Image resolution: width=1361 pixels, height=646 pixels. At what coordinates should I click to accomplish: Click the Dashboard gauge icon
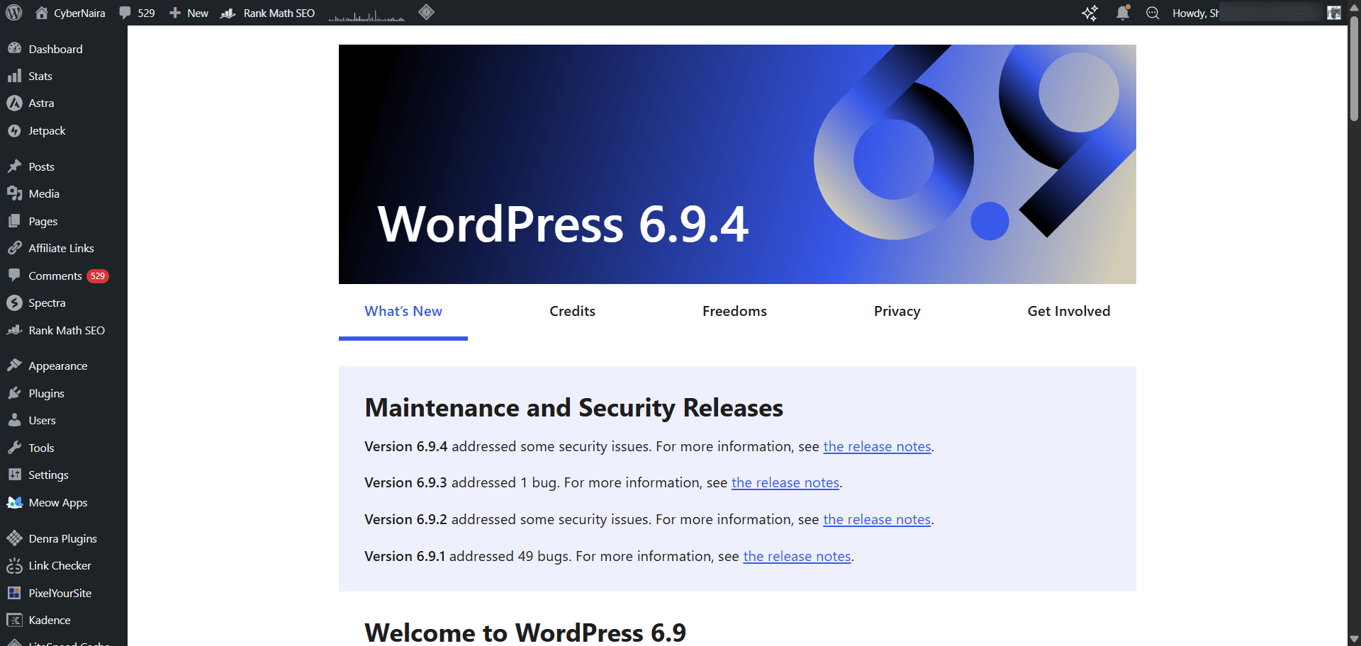[x=14, y=48]
